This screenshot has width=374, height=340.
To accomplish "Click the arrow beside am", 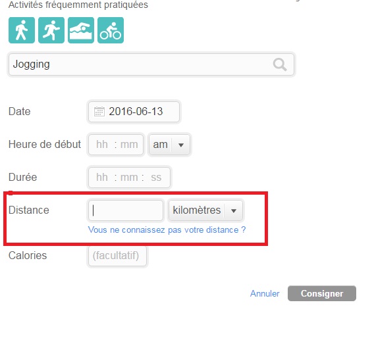I will [x=181, y=145].
